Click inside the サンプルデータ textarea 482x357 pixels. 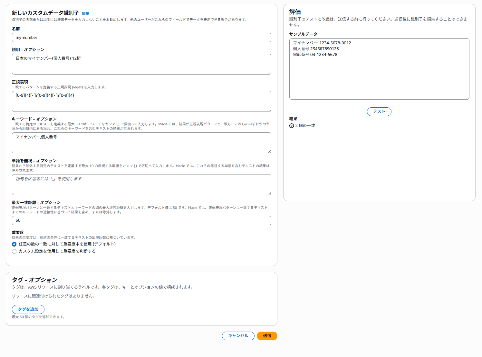click(379, 69)
